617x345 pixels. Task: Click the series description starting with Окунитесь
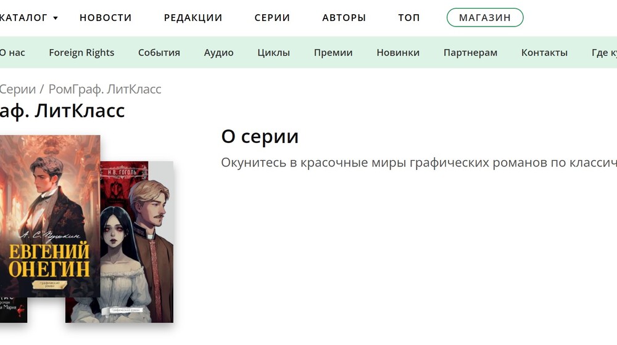(x=419, y=162)
